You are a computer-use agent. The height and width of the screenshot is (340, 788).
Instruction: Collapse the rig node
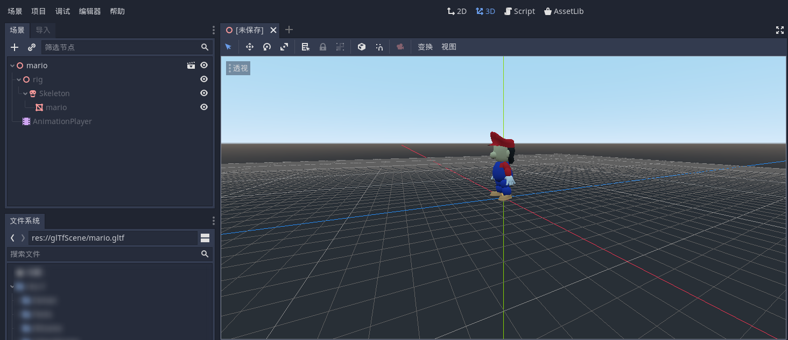click(x=19, y=79)
